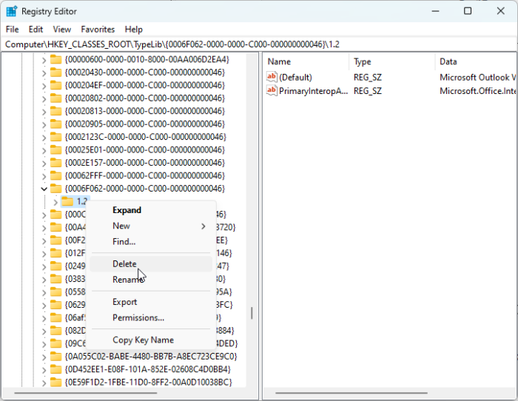Click folder icon of {0D452EE1-E08F-101A-852E-02608C4D0BB4}
Image resolution: width=518 pixels, height=401 pixels.
pyautogui.click(x=55, y=369)
